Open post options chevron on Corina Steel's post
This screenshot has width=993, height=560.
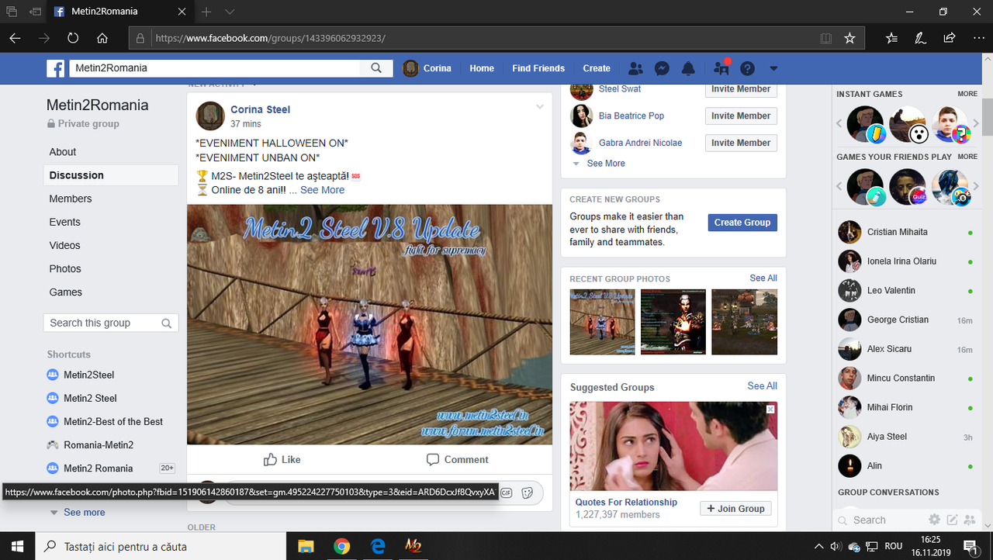click(x=540, y=107)
